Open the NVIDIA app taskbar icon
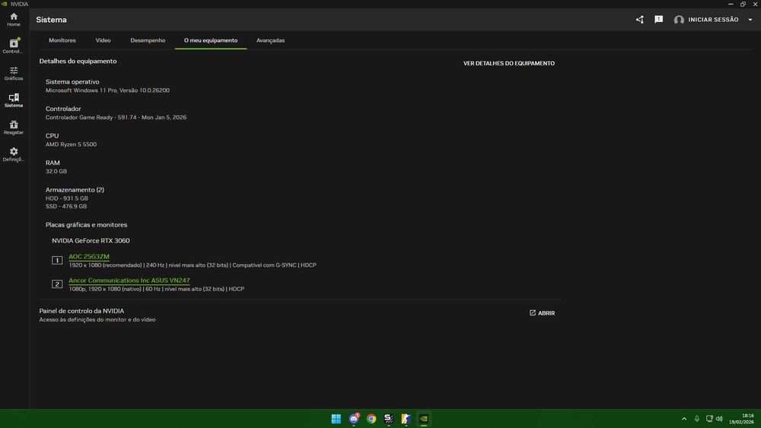This screenshot has width=761, height=428. tap(424, 419)
